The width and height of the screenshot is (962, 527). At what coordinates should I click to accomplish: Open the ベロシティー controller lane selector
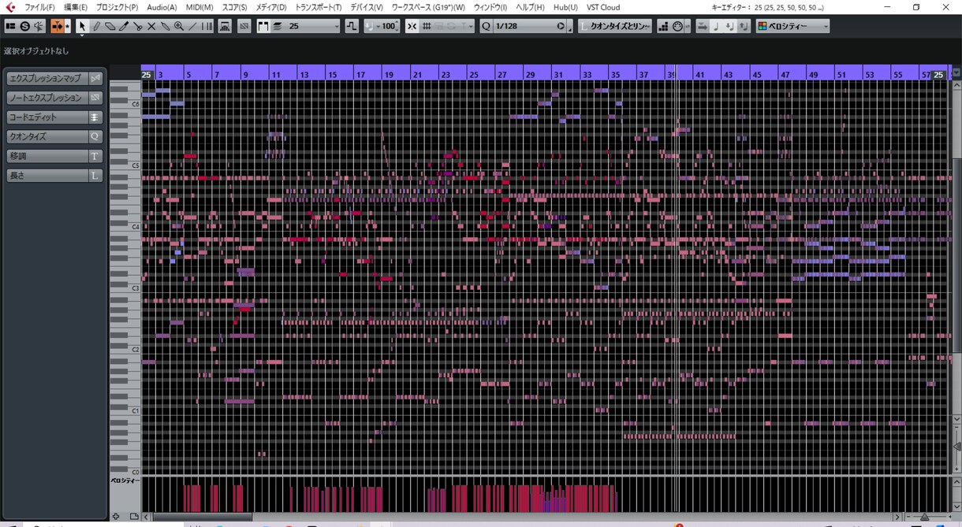125,480
